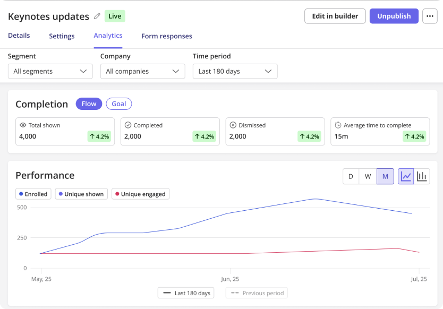Toggle the Last 180 days line legend
Image resolution: width=443 pixels, height=309 pixels.
pyautogui.click(x=186, y=293)
